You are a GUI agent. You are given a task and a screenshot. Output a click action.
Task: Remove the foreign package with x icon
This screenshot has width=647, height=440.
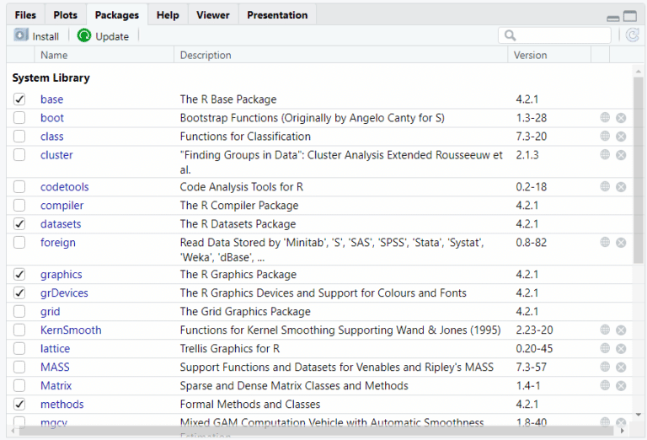(621, 243)
